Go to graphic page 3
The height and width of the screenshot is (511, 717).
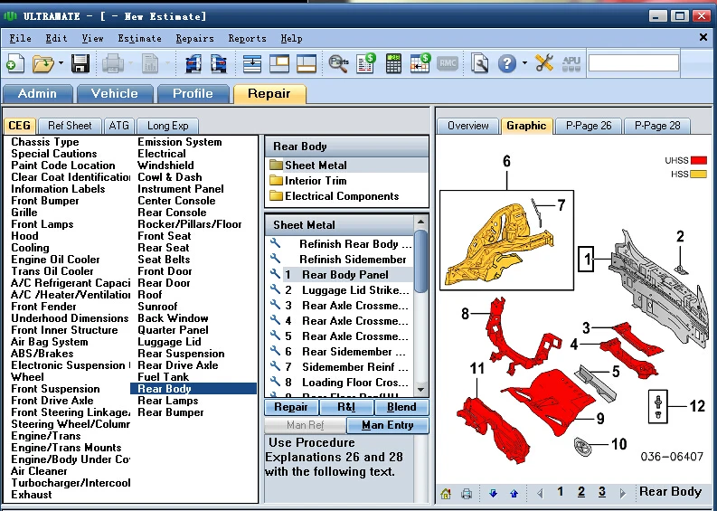point(602,492)
